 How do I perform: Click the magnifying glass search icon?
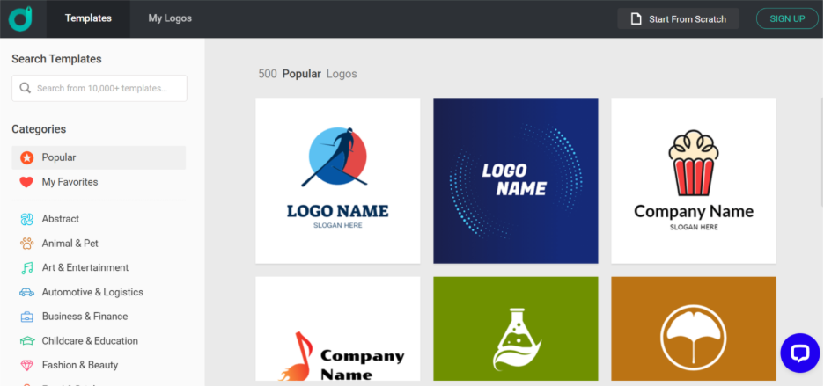pyautogui.click(x=26, y=88)
